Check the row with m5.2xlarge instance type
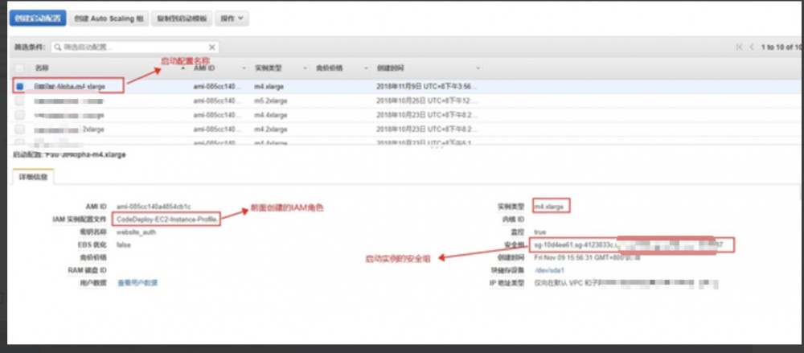Image resolution: width=804 pixels, height=353 pixels. [x=19, y=101]
